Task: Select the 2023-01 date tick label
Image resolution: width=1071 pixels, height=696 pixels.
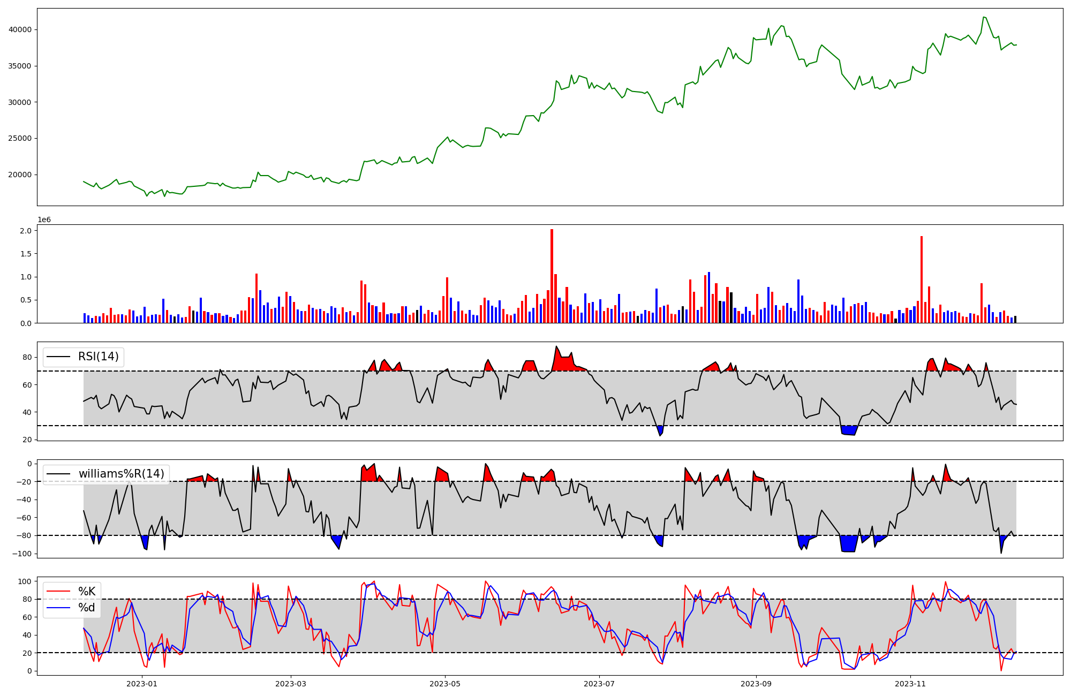Action: 142,684
